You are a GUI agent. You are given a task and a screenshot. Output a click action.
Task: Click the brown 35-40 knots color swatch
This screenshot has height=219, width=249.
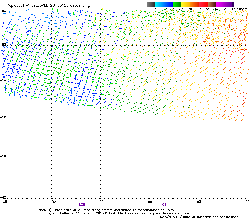tap(212, 4)
